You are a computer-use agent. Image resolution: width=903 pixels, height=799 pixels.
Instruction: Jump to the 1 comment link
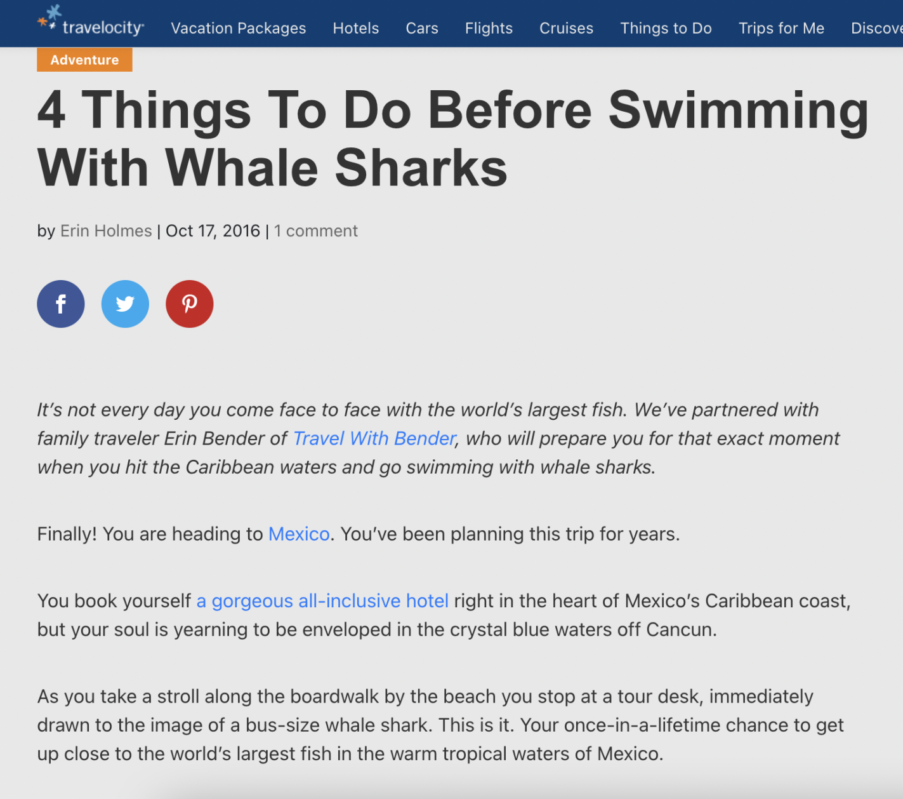tap(316, 231)
